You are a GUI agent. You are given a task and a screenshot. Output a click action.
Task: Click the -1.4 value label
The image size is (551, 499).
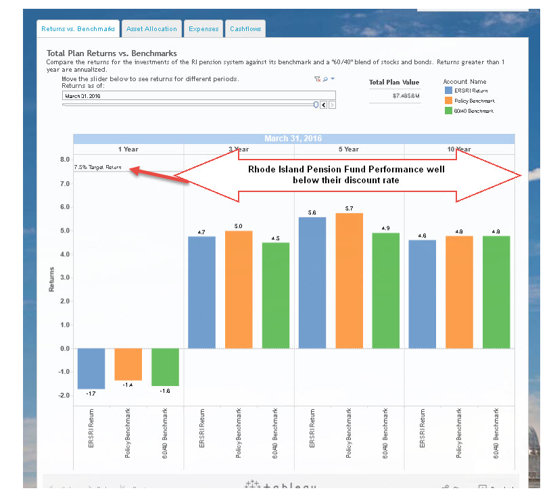(x=128, y=385)
